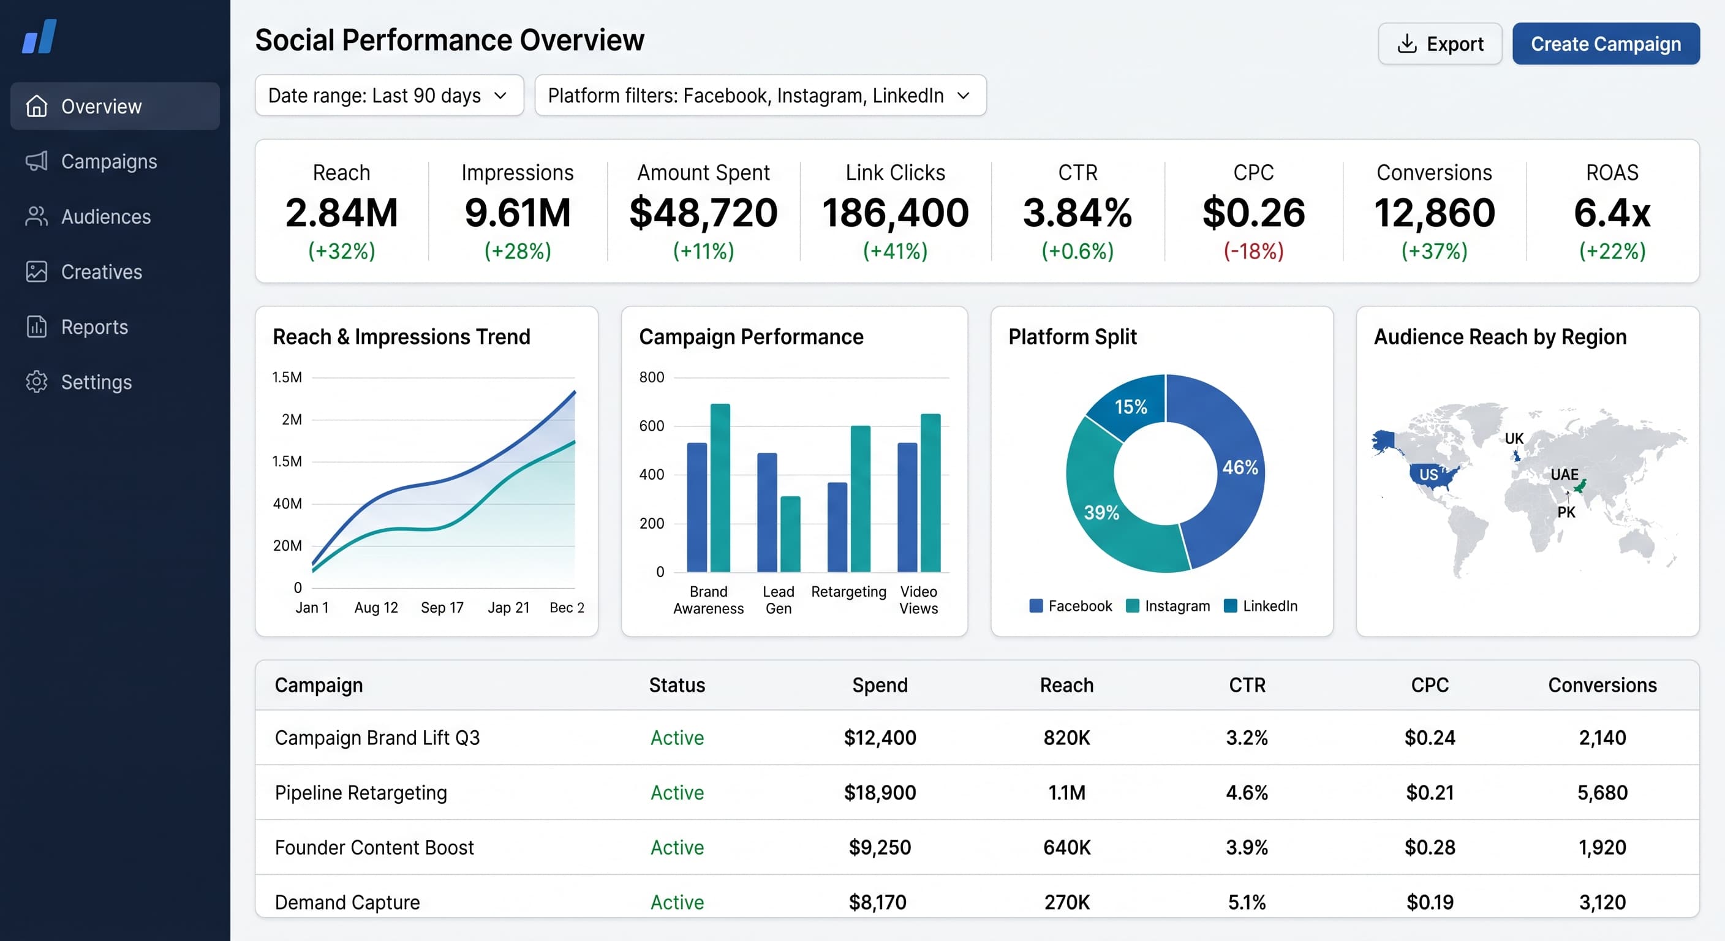Click the 640K reach cell
The width and height of the screenshot is (1725, 941).
click(x=1066, y=847)
